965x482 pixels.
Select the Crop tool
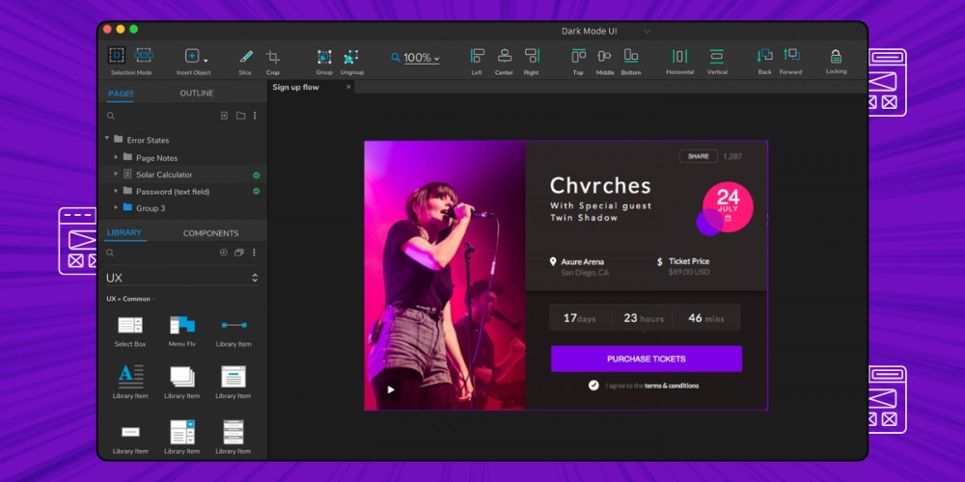coord(273,57)
